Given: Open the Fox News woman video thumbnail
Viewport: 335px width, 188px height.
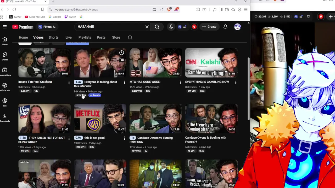Looking at the screenshot, I should tap(44, 119).
